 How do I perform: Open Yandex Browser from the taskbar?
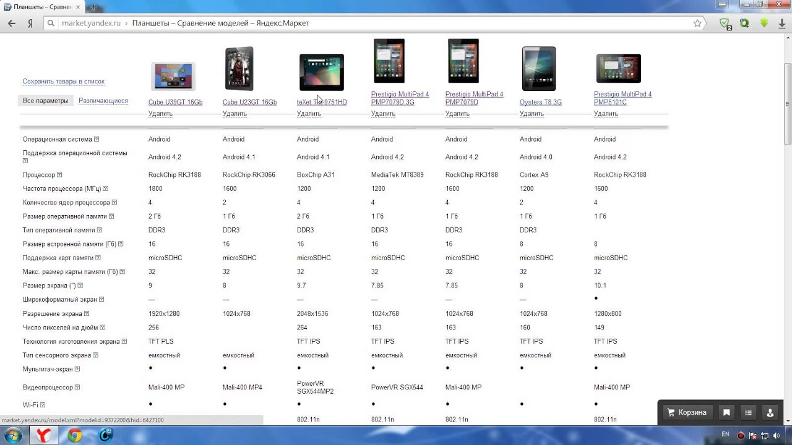44,436
